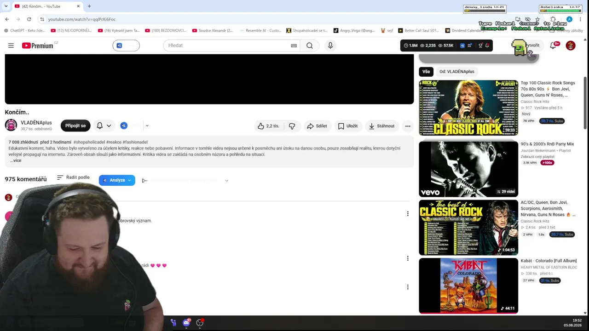Image resolution: width=589 pixels, height=331 pixels.
Task: Open Chrome's three-dot menu
Action: tap(580, 19)
